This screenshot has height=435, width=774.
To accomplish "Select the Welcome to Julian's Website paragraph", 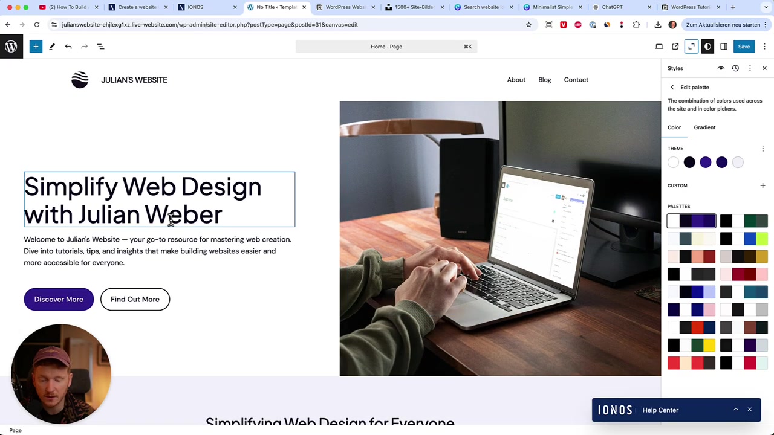I will click(160, 251).
